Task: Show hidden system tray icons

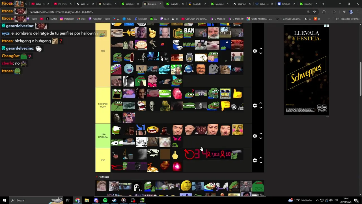Action: point(317,200)
